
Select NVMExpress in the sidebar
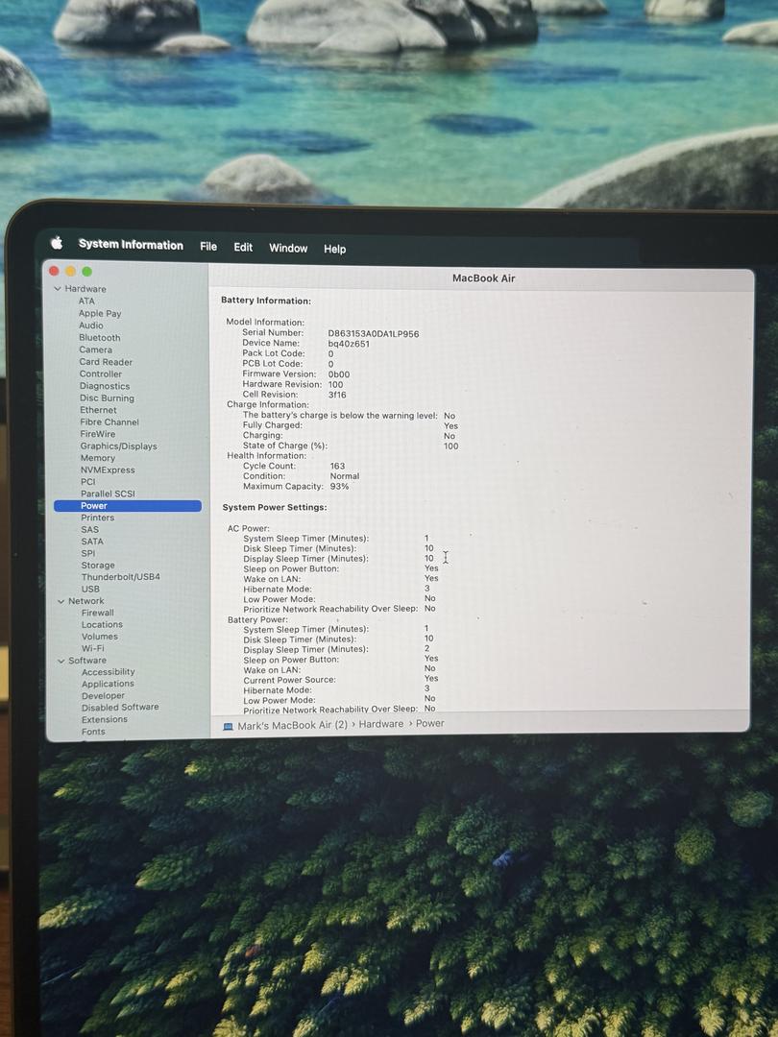pos(108,470)
